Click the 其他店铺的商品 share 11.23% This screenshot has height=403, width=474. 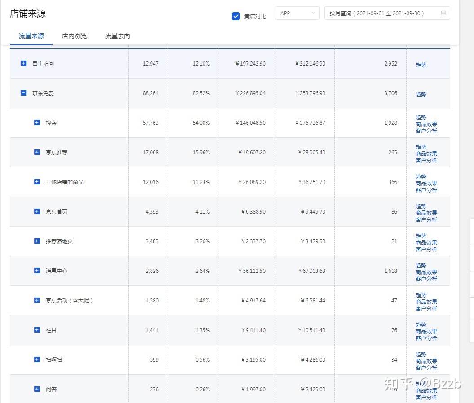[201, 182]
